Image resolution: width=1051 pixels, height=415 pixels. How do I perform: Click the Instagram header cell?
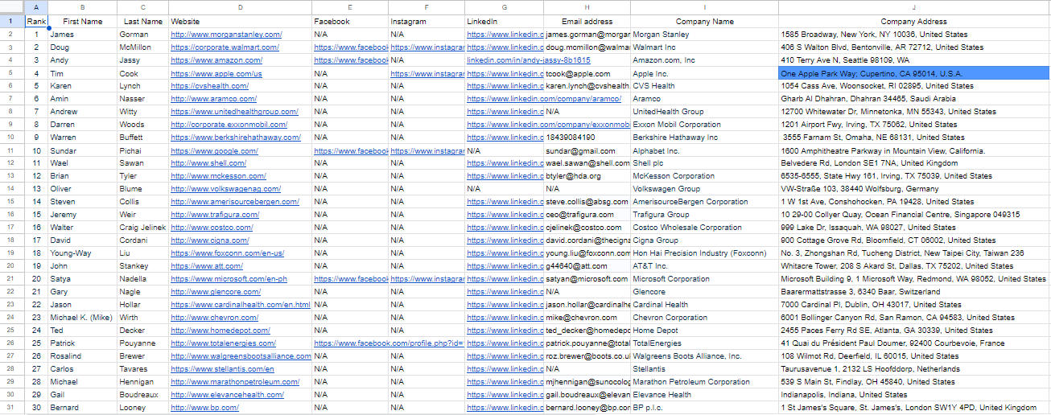pos(427,22)
